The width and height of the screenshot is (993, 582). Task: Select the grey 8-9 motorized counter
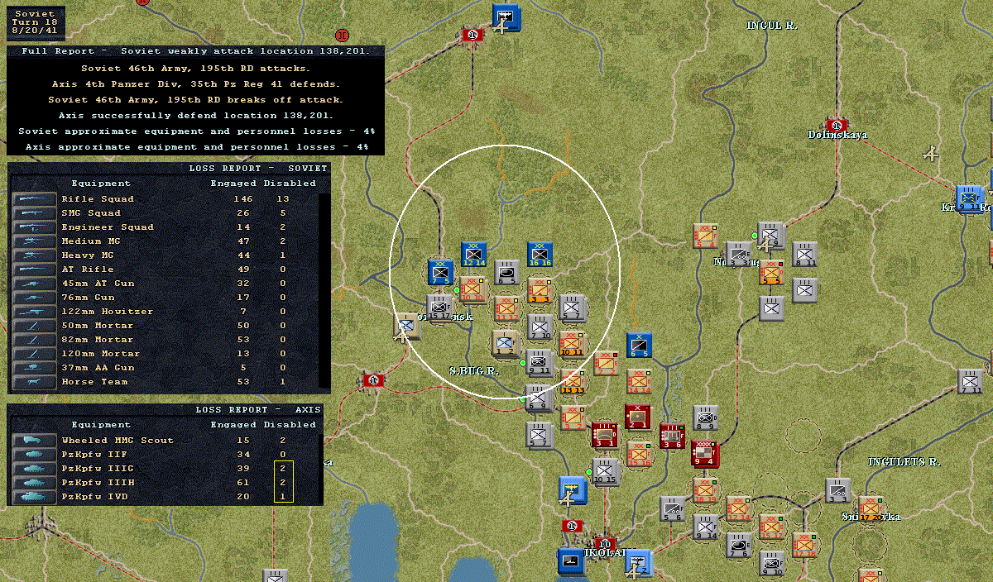point(705,417)
